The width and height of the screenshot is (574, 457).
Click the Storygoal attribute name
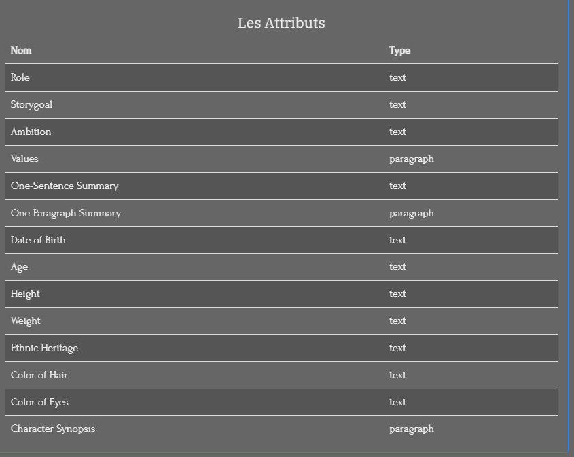(x=31, y=105)
